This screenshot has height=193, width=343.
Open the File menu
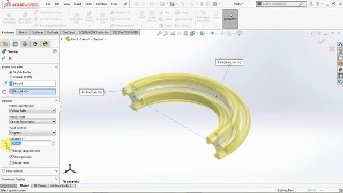[48, 4]
